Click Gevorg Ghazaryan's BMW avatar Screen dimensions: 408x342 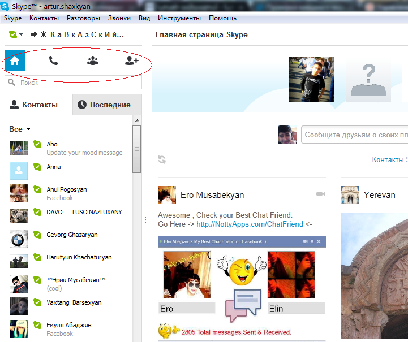click(x=19, y=239)
